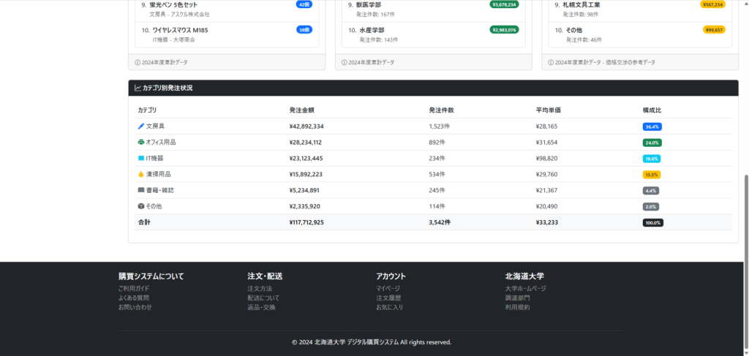Click the printer icon beside オフィス用品
Viewport: 749px width, 356px height.
click(x=141, y=143)
